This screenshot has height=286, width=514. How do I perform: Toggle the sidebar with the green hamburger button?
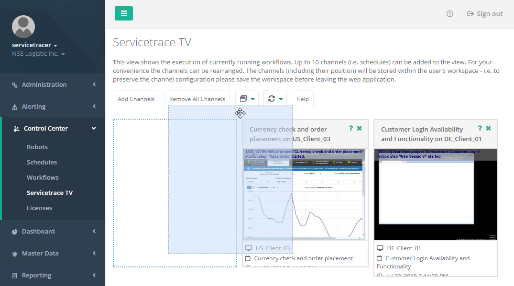coord(123,13)
